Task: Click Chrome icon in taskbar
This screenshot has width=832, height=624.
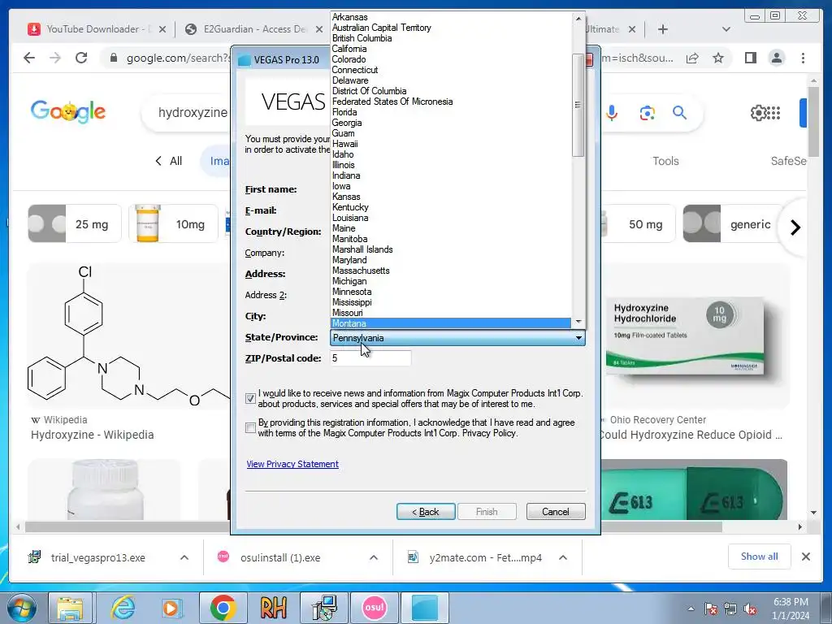Action: click(223, 608)
